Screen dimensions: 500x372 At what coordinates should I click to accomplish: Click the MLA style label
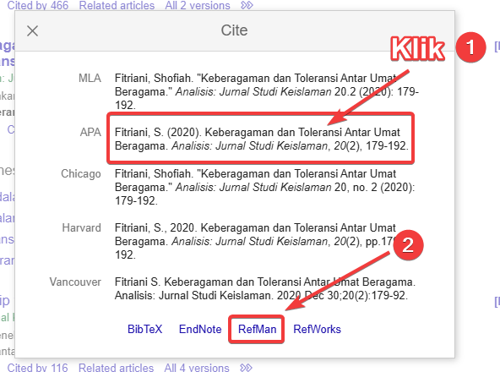(x=90, y=79)
